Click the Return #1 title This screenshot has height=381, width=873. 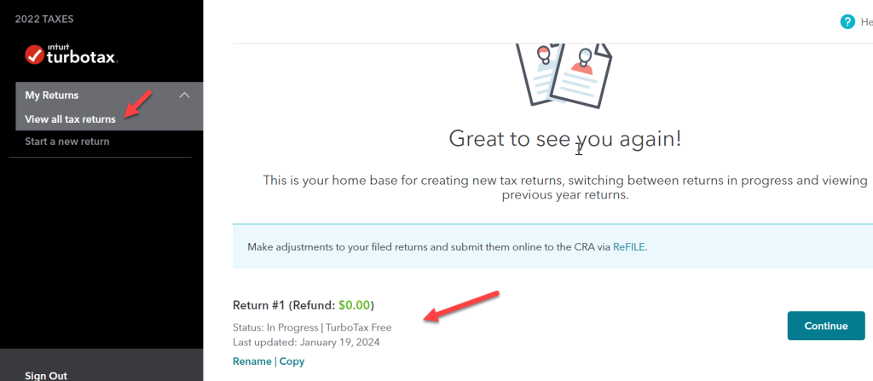pyautogui.click(x=304, y=305)
